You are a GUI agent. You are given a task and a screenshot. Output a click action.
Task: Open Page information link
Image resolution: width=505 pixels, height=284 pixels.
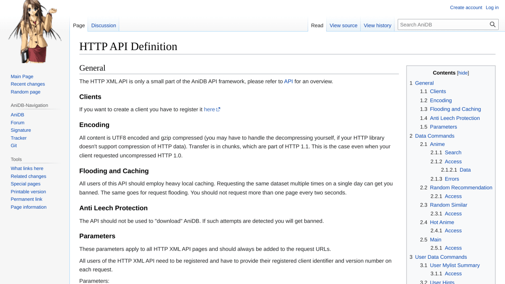click(x=29, y=207)
